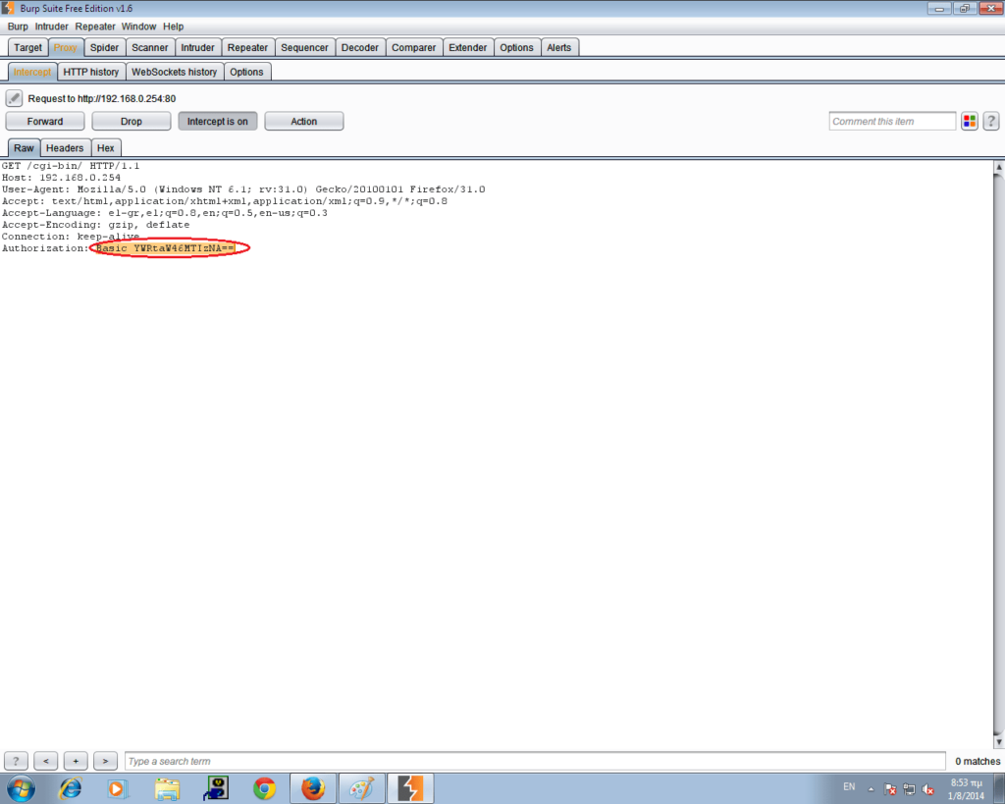Select the Raw request view tab
The width and height of the screenshot is (1005, 804).
coord(24,148)
